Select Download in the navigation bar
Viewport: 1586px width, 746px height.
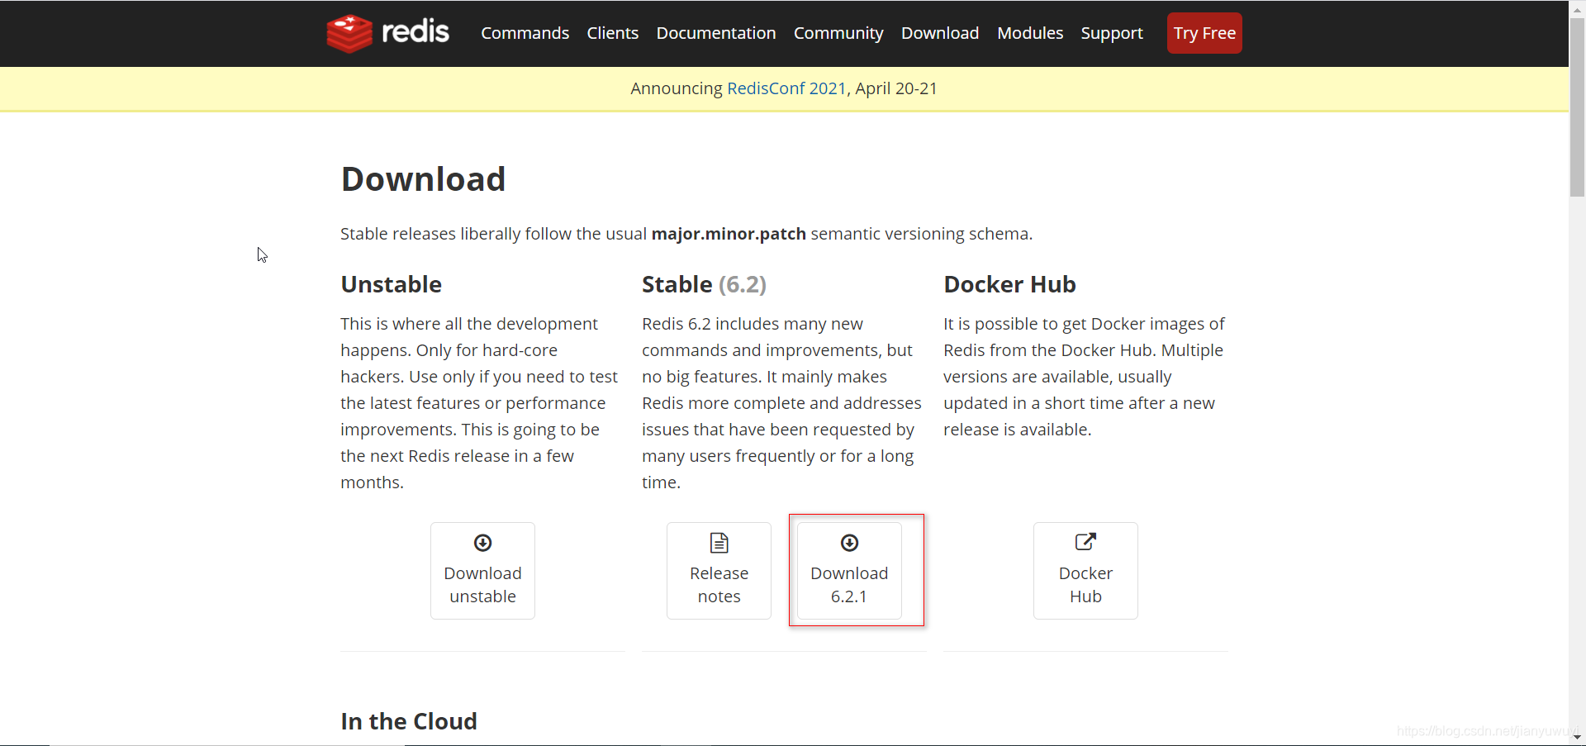pos(940,33)
